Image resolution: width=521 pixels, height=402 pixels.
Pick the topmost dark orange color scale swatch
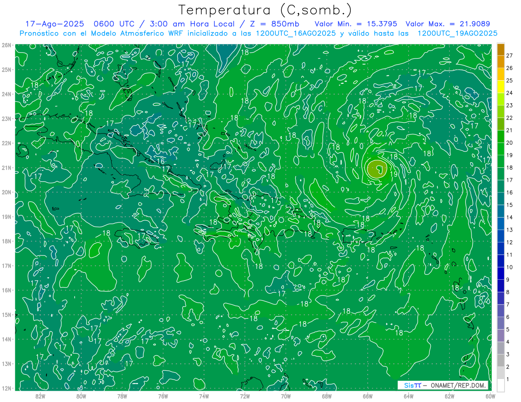click(x=501, y=49)
